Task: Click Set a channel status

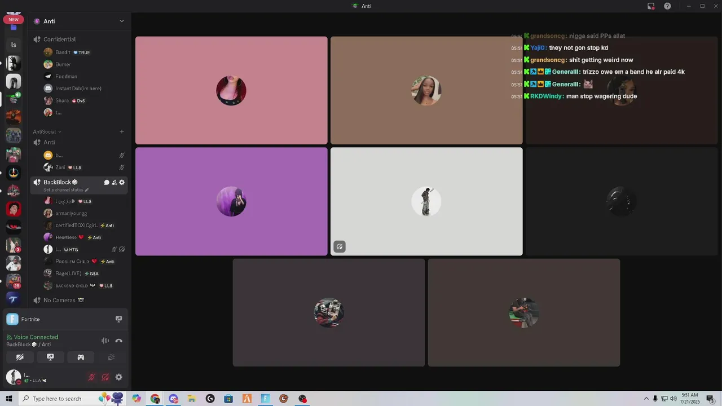Action: click(66, 190)
